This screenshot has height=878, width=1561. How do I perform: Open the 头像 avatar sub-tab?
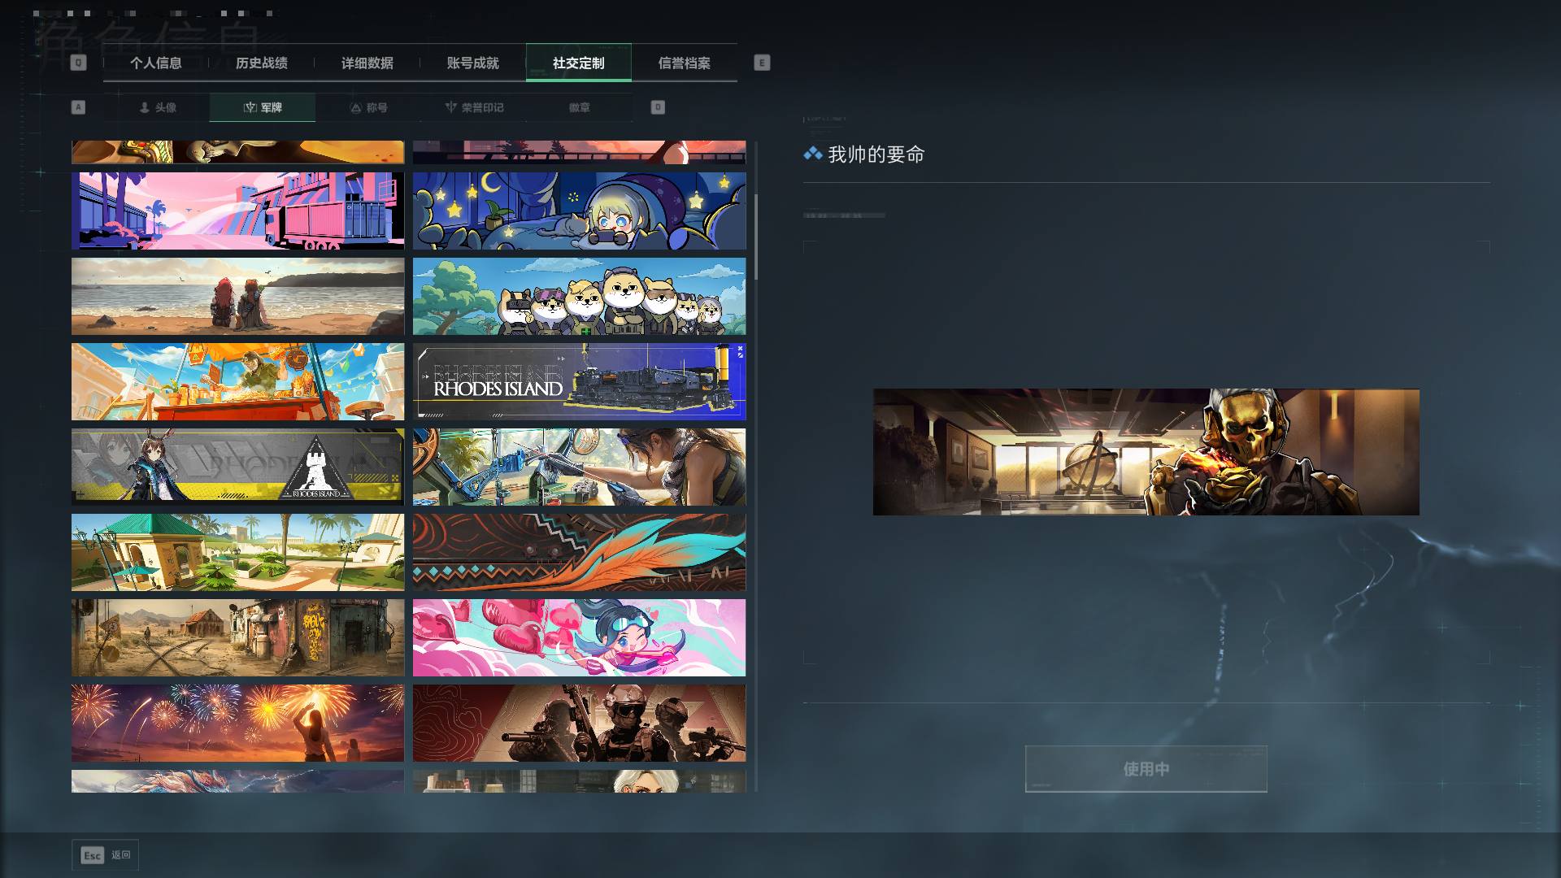pos(157,107)
